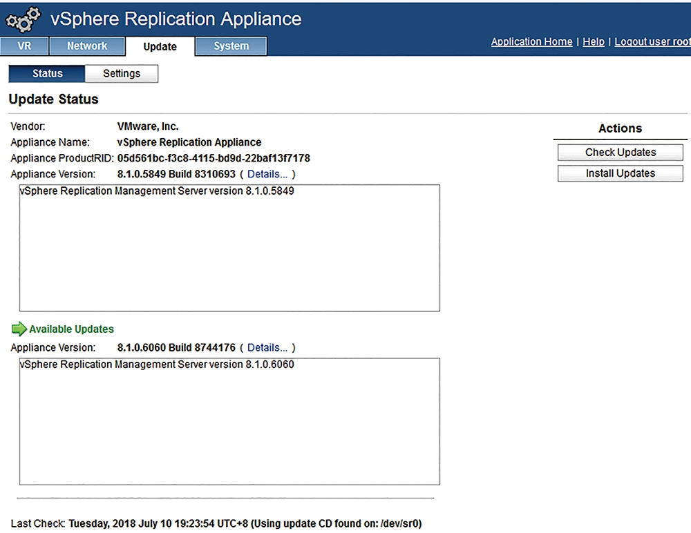Select the Update tab

pos(160,46)
